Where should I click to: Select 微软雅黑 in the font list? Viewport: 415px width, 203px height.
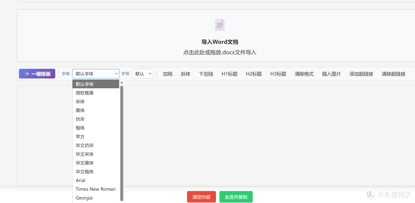[x=96, y=93]
